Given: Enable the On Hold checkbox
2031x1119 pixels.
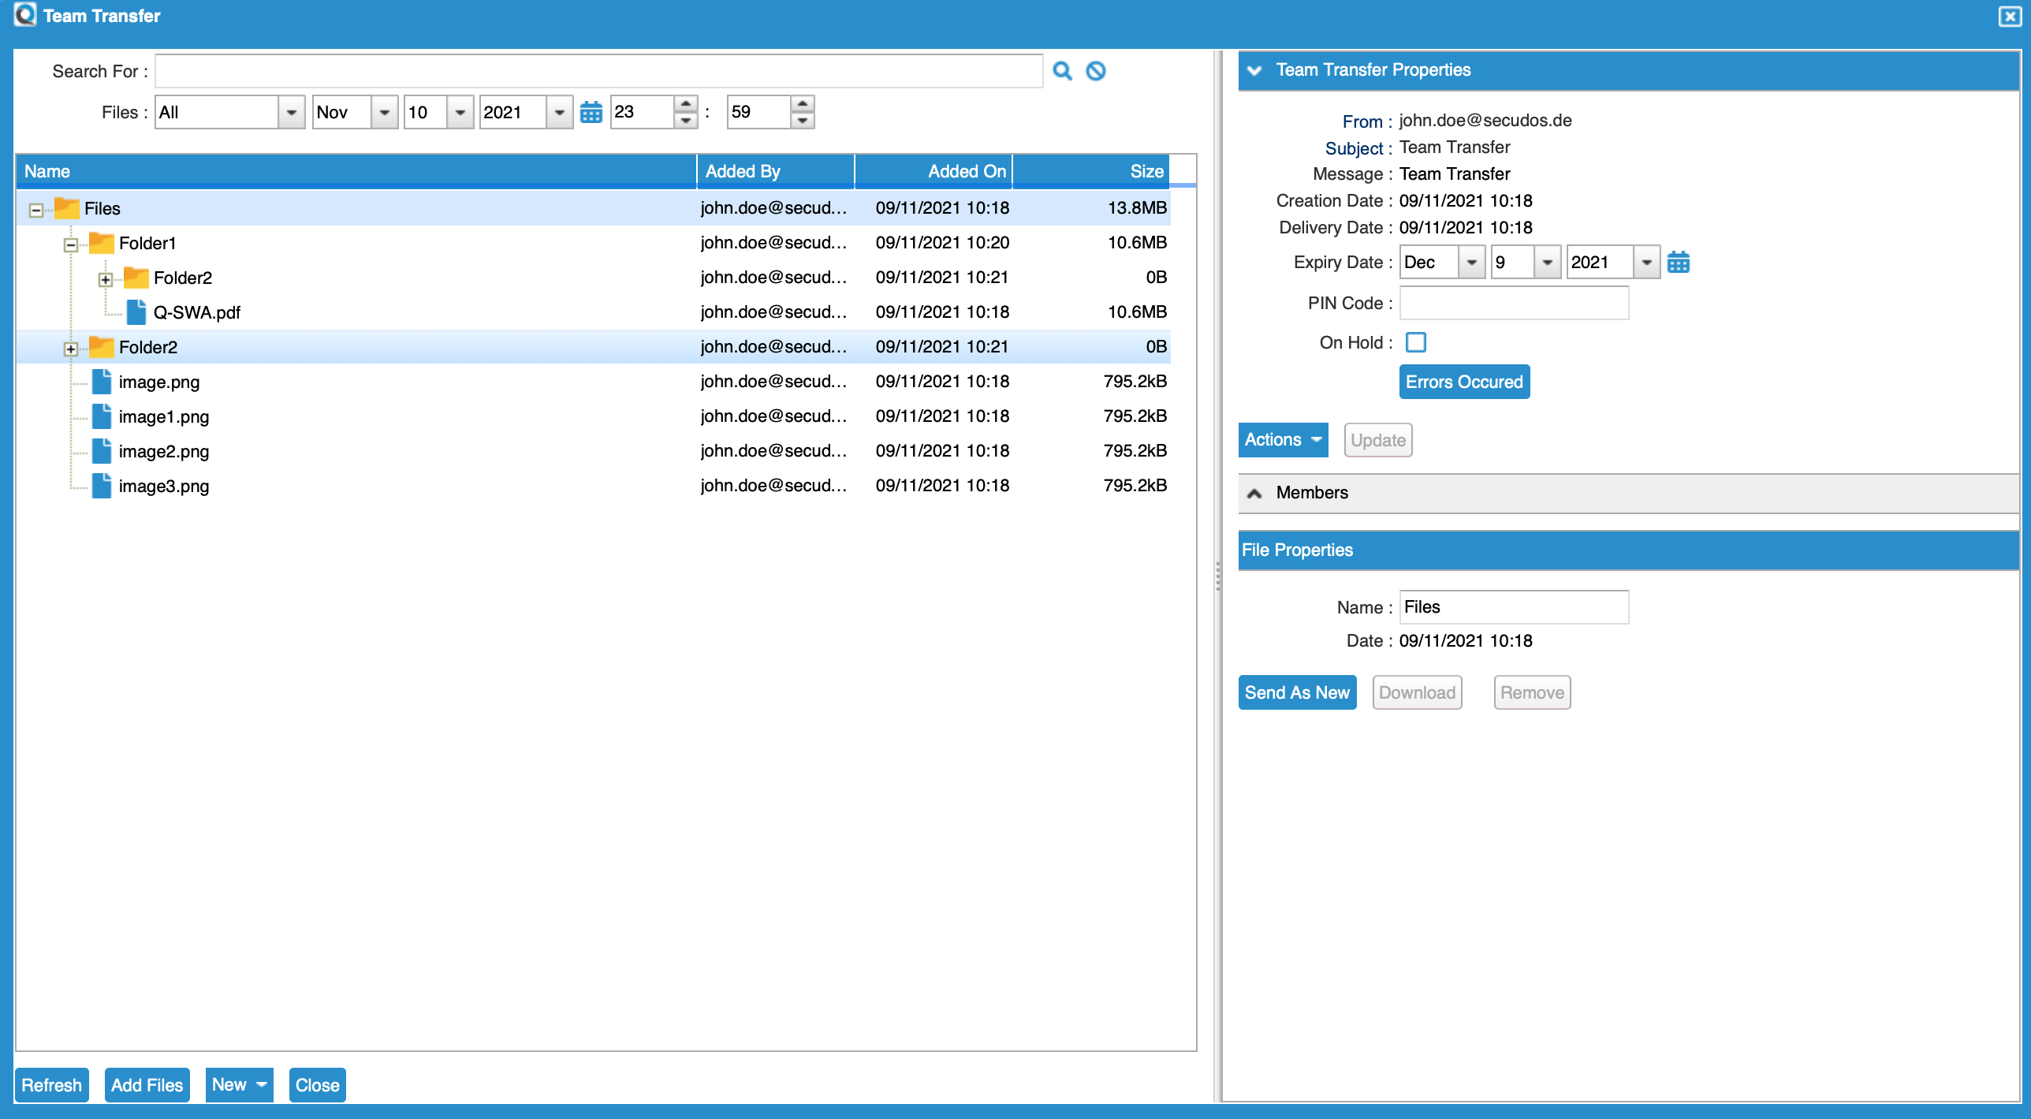Looking at the screenshot, I should click(1416, 342).
